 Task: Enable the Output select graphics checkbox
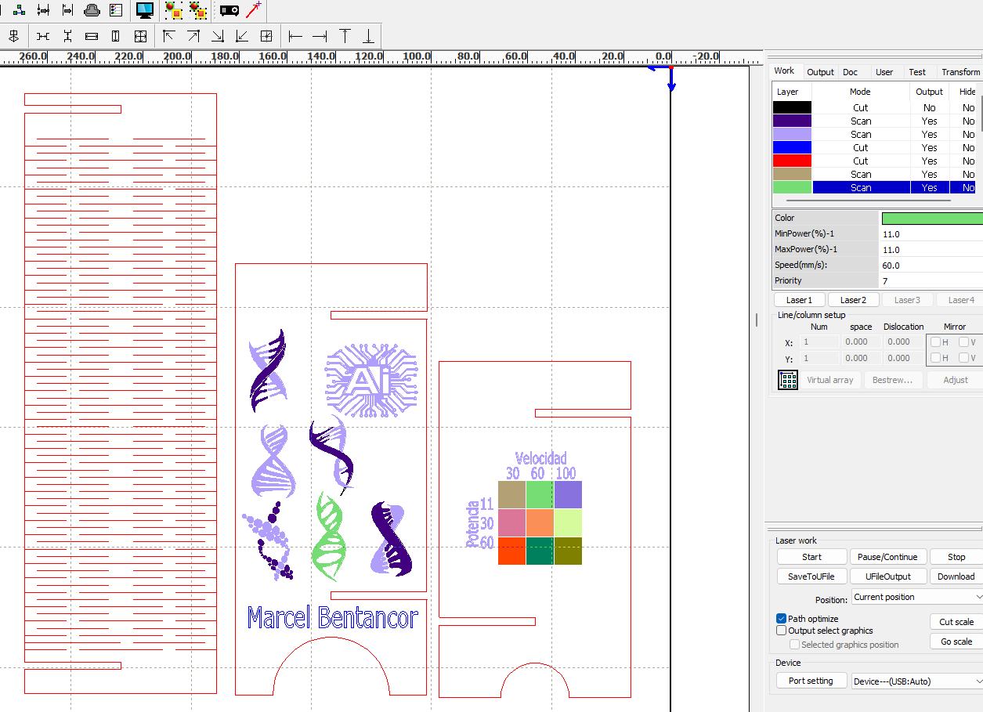tap(781, 631)
